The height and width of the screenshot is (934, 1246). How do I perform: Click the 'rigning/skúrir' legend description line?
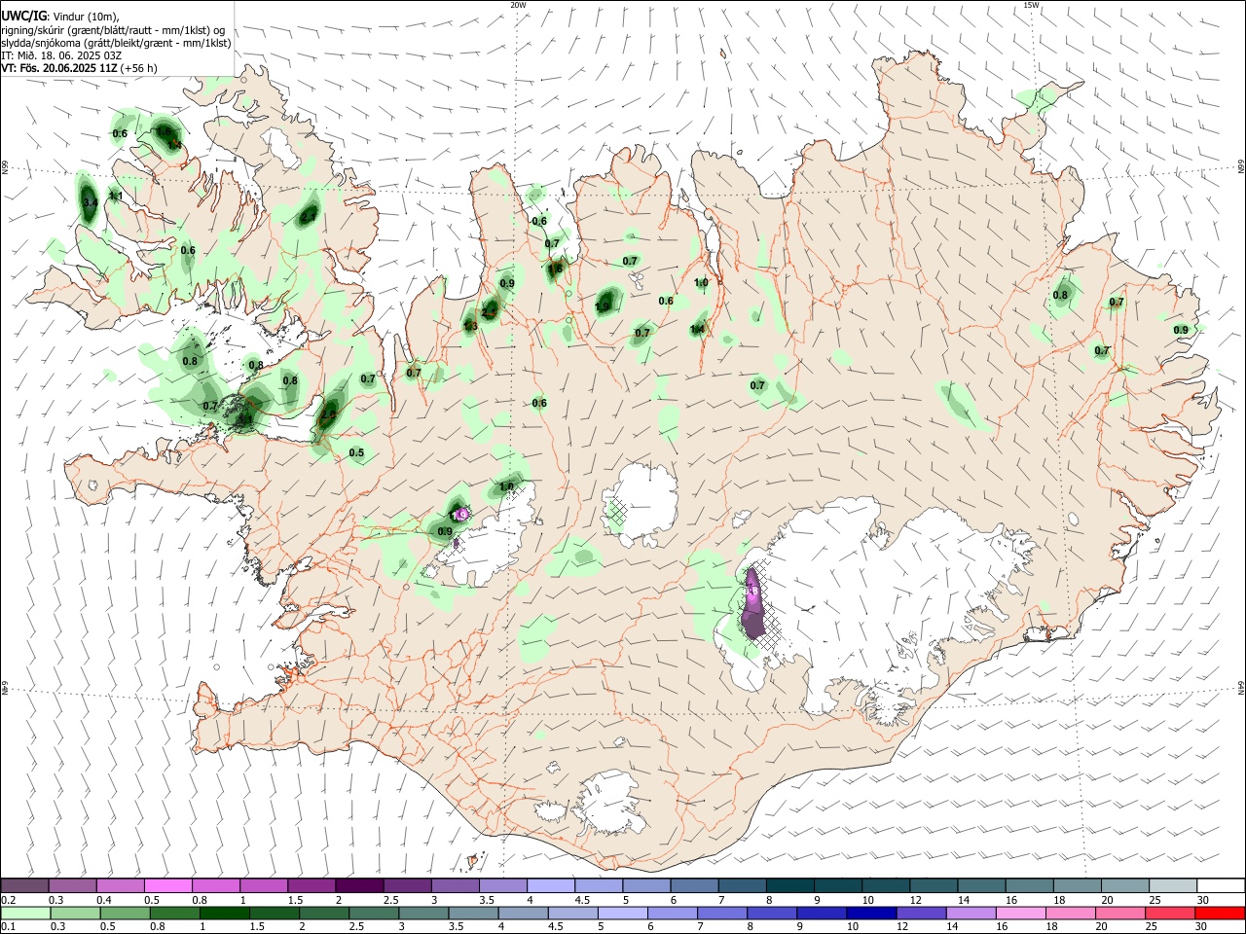[x=113, y=30]
